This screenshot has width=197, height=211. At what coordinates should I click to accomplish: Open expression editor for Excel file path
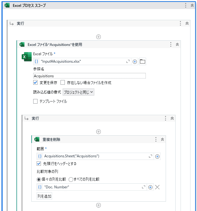(128, 61)
